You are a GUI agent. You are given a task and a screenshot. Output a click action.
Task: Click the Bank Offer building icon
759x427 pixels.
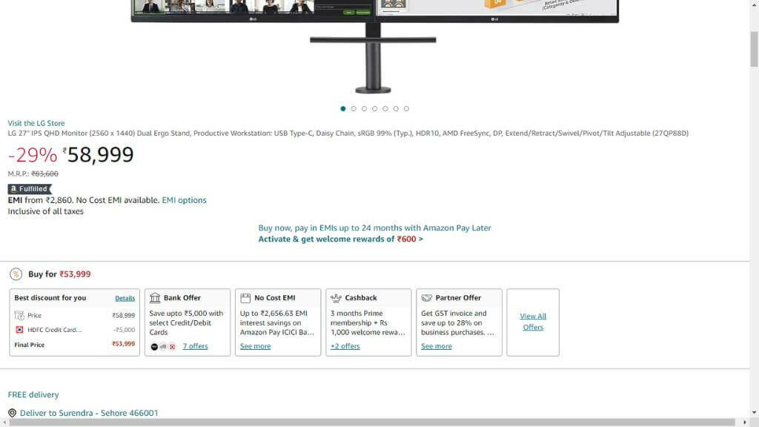[155, 298]
